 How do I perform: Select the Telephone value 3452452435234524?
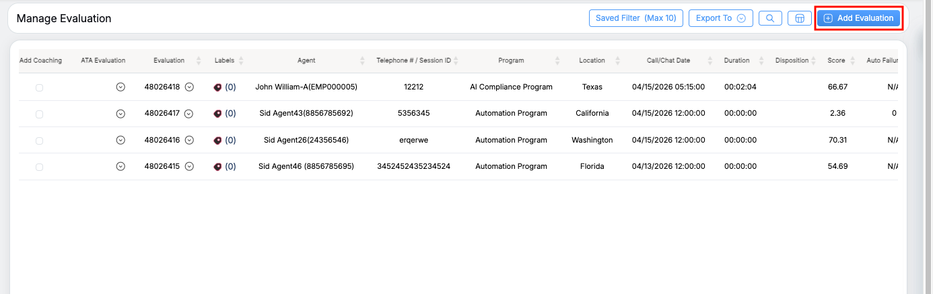[x=413, y=166]
